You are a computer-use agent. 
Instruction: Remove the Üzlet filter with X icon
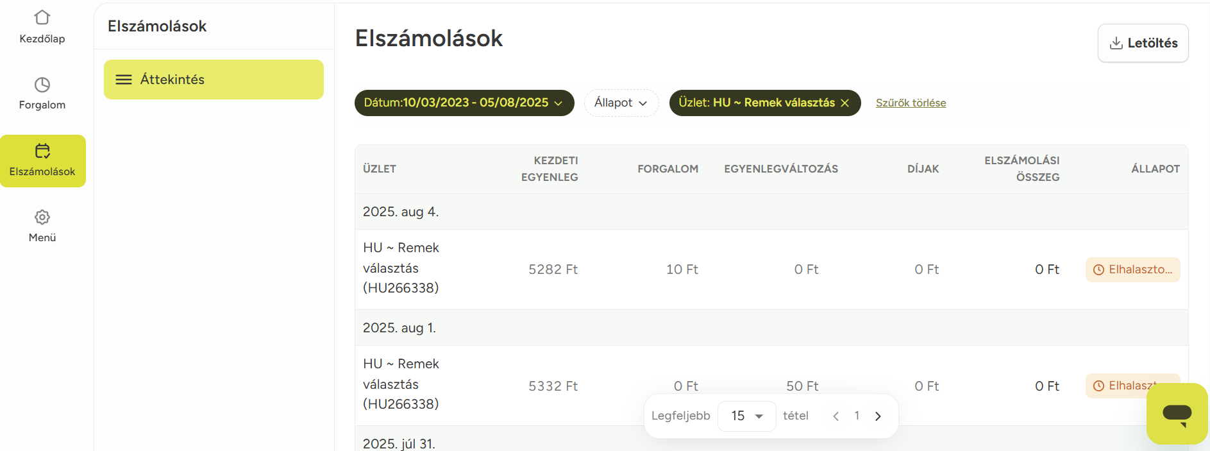pos(845,103)
